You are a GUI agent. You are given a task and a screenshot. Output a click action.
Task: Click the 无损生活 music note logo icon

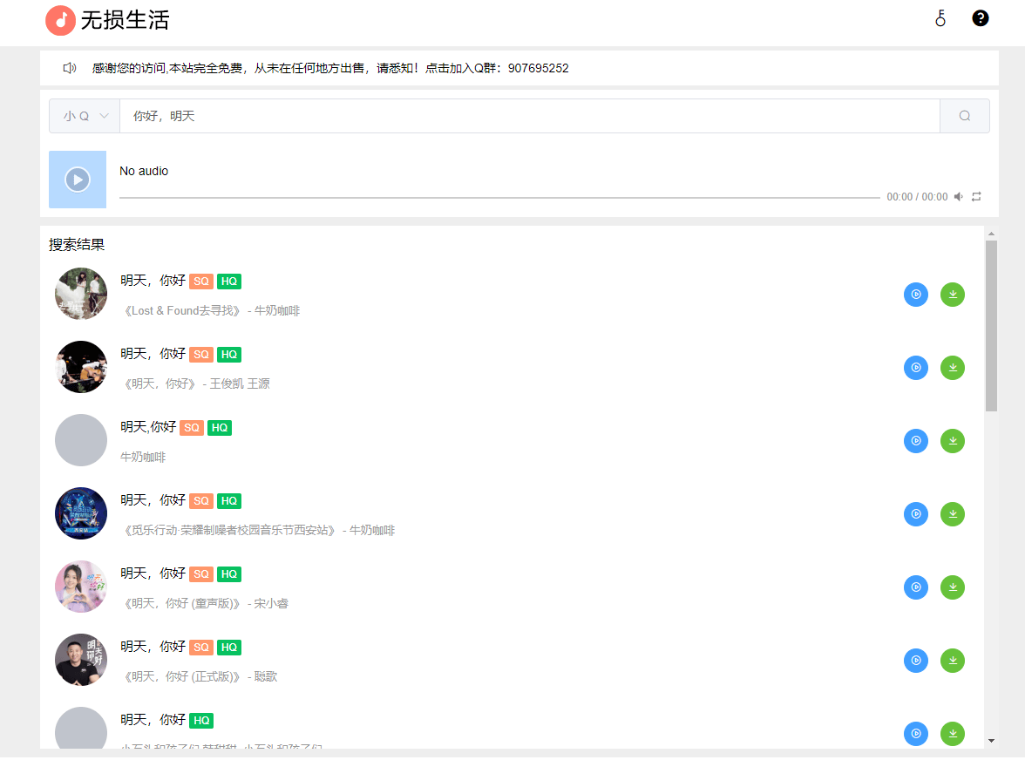[59, 20]
